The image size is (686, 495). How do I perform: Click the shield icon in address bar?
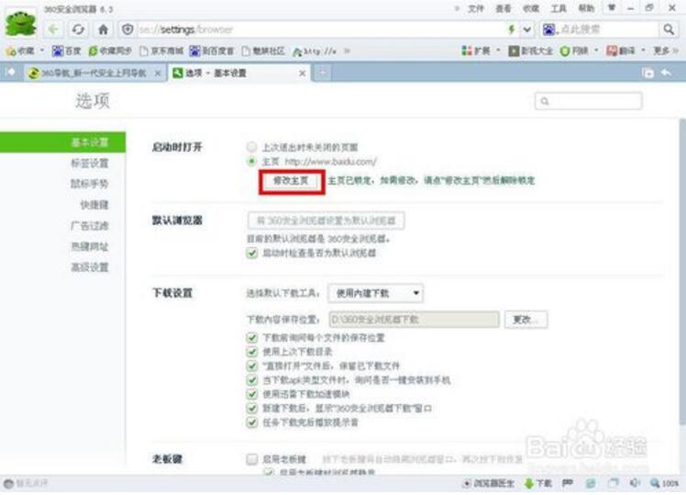click(x=127, y=29)
